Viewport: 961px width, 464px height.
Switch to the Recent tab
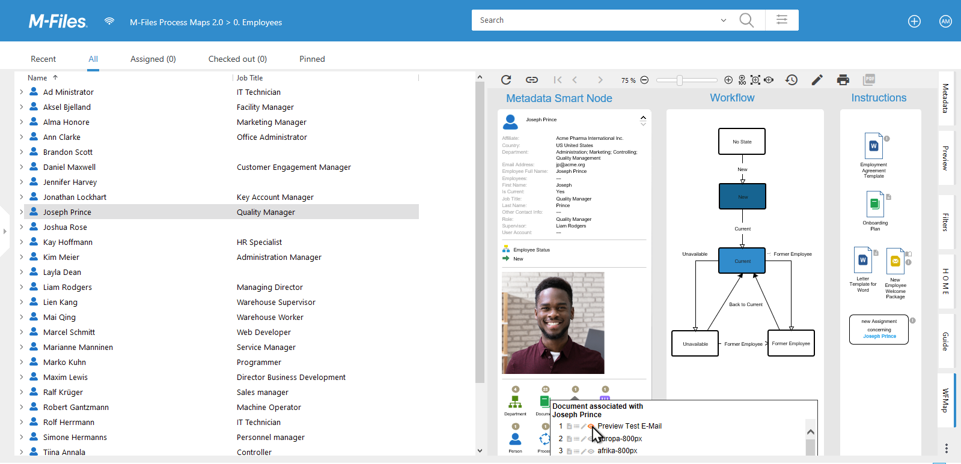tap(43, 59)
